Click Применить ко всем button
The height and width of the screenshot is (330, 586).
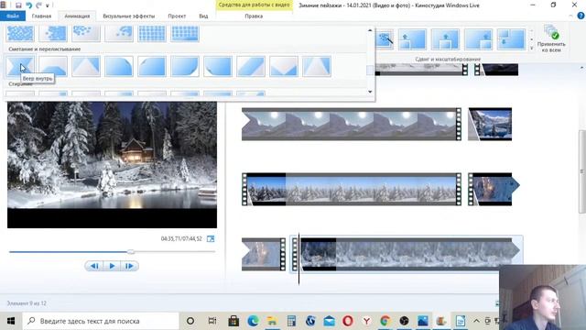[551, 38]
